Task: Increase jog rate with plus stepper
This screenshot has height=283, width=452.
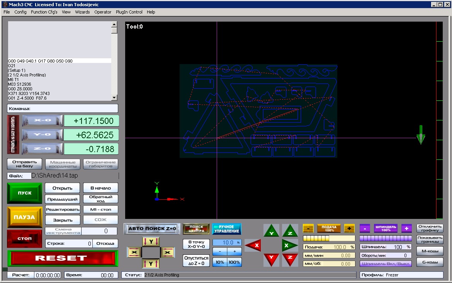Action: (x=234, y=252)
